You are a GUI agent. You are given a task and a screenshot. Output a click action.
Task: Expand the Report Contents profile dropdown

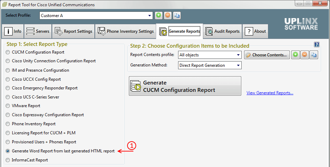pyautogui.click(x=210, y=55)
